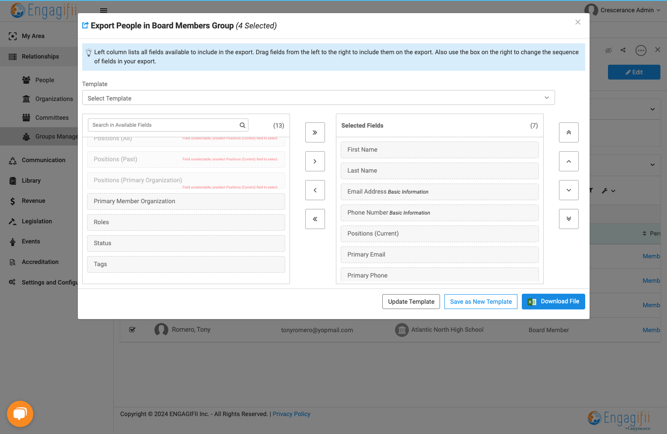
Task: Select Primary Member Organization field
Action: coord(186,201)
